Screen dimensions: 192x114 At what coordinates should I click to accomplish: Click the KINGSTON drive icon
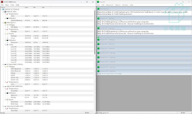(x=5, y=86)
